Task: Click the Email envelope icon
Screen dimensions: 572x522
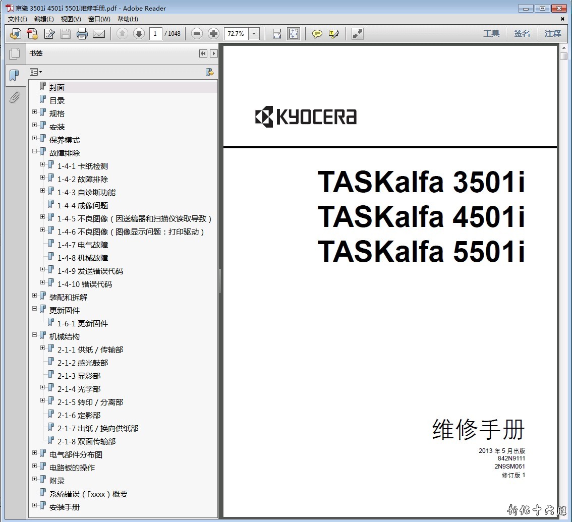Action: pyautogui.click(x=99, y=34)
